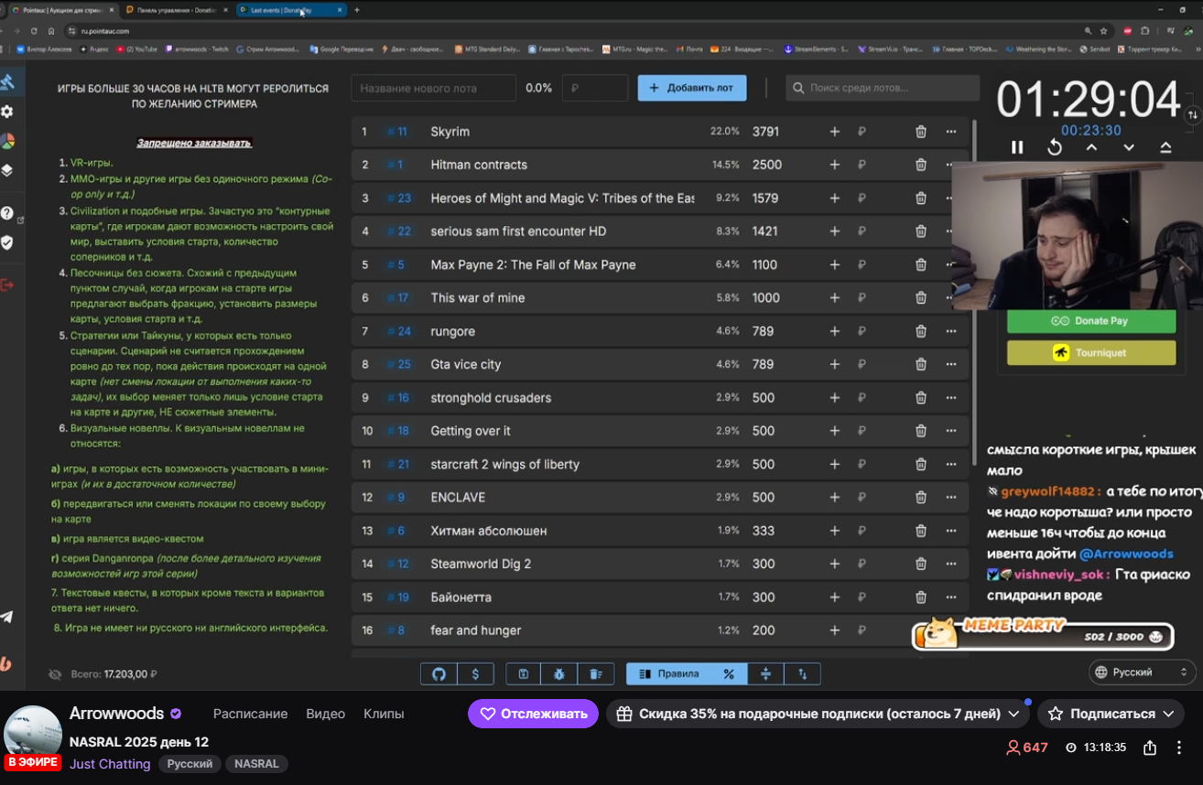Switch to Панель управления Donation tab

(178, 10)
